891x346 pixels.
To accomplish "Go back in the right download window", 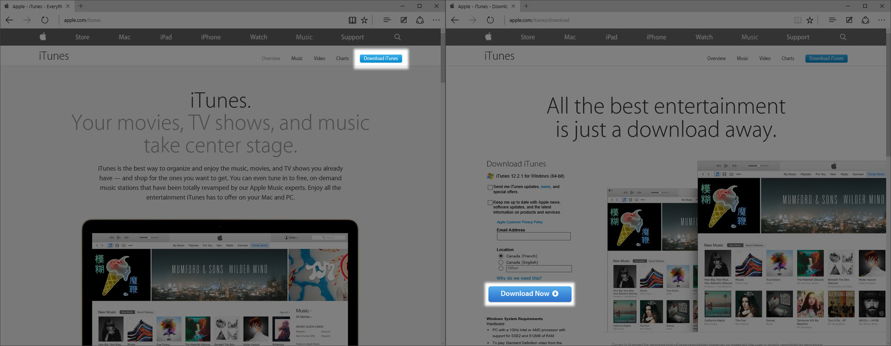I will (x=455, y=20).
